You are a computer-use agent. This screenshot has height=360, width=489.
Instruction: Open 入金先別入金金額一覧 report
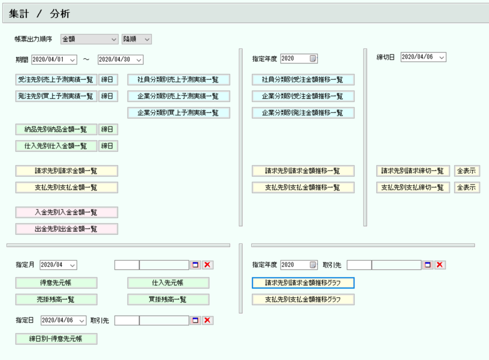pos(66,212)
